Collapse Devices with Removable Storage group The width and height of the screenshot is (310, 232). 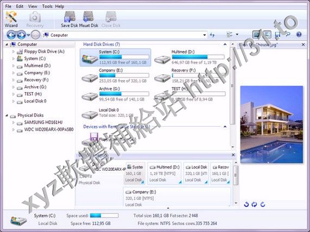click(x=225, y=127)
